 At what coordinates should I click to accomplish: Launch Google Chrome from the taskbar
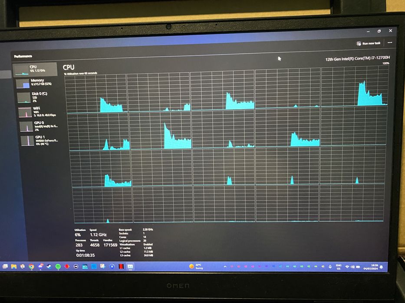click(x=31, y=267)
